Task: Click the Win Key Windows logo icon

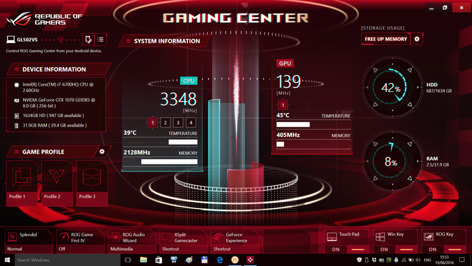Action: pyautogui.click(x=380, y=237)
